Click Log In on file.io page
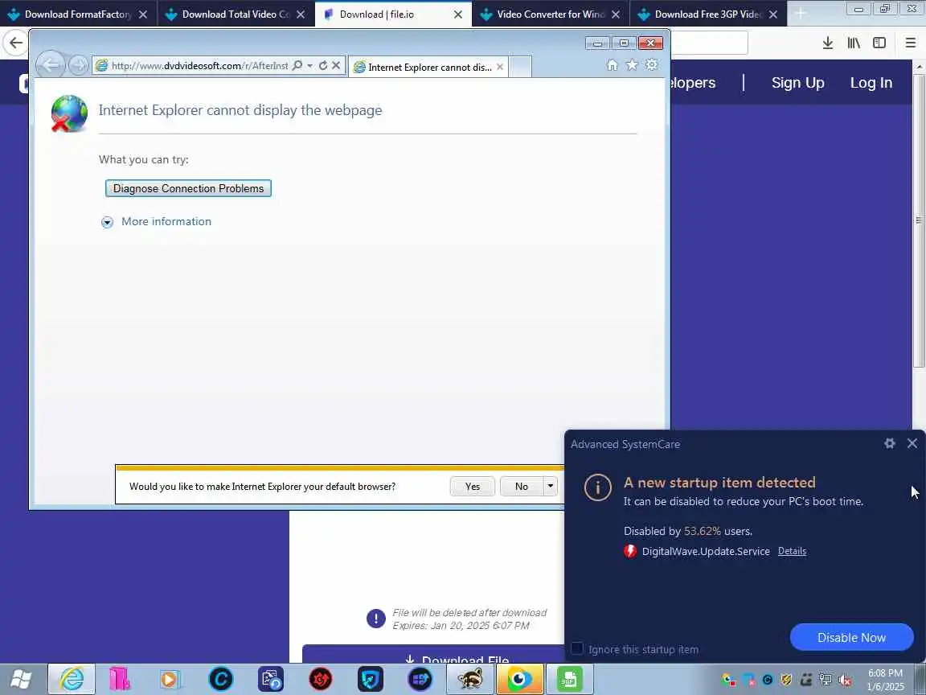The image size is (926, 695). click(x=871, y=83)
